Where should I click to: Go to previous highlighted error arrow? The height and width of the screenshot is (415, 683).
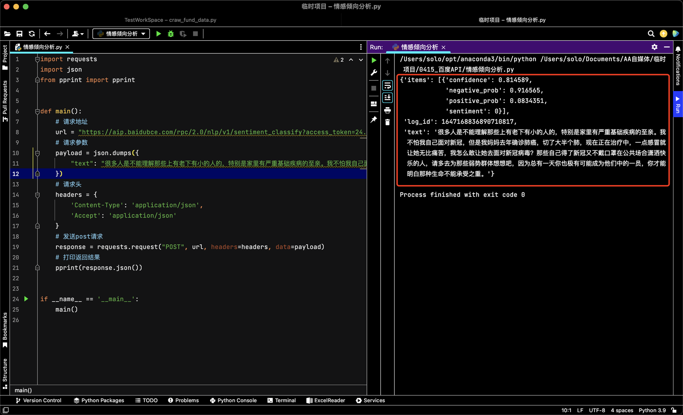(x=351, y=60)
